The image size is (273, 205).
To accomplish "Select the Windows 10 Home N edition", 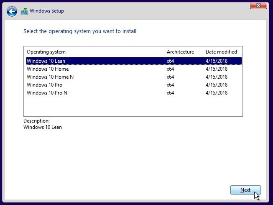I will 134,77.
